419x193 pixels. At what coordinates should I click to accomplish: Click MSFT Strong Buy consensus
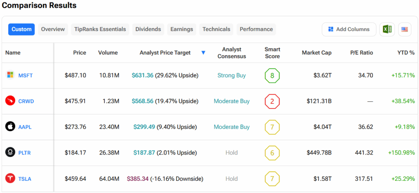pyautogui.click(x=232, y=76)
